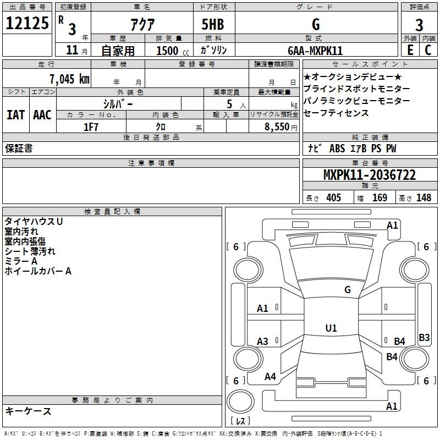Viewport: 440px width, 440px height.
Task: Select the A3 scratch mark on diagram
Action: (x=263, y=342)
